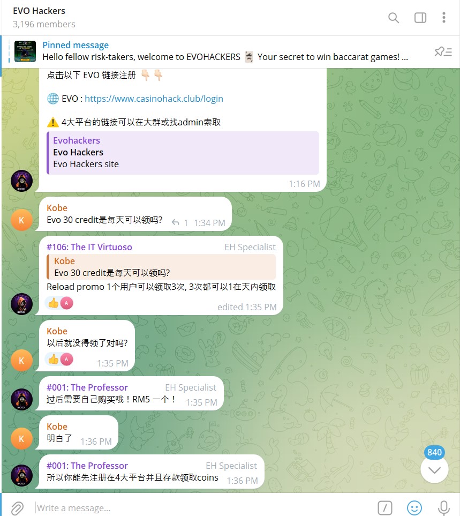Open bot commands slash icon
Viewport: 460px width, 516px height.
384,508
